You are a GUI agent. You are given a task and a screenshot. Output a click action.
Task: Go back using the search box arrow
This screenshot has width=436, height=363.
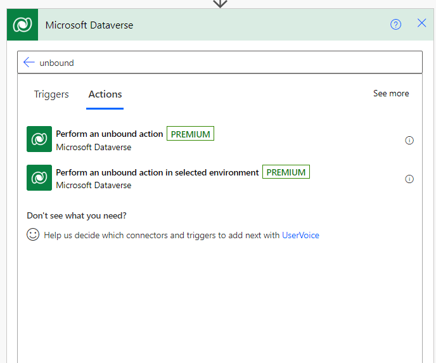(29, 62)
